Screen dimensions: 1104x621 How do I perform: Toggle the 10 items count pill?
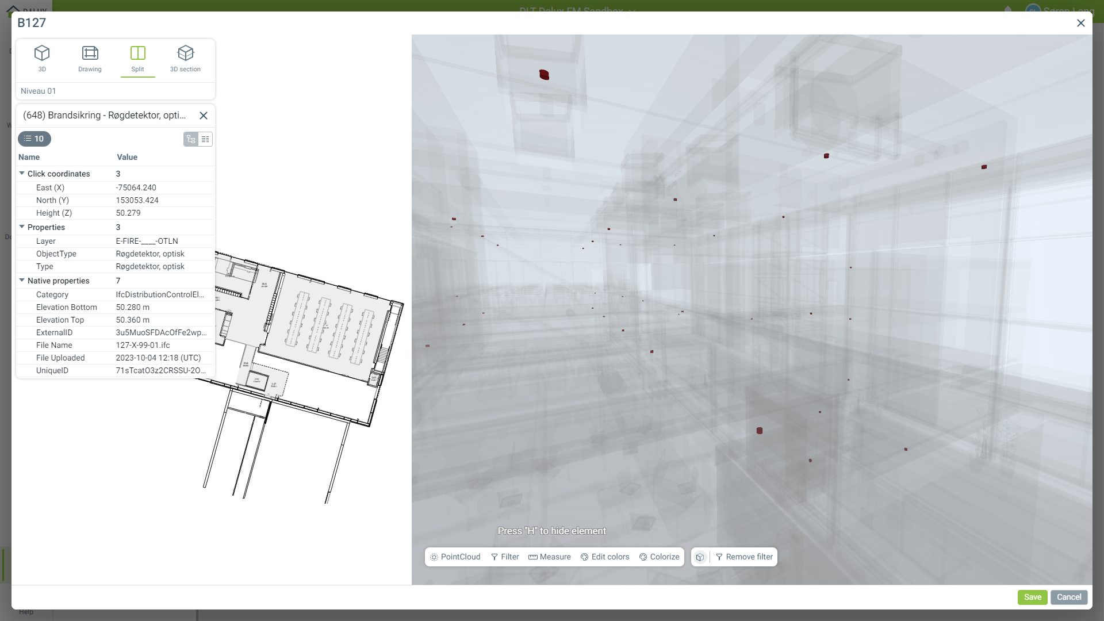point(34,139)
